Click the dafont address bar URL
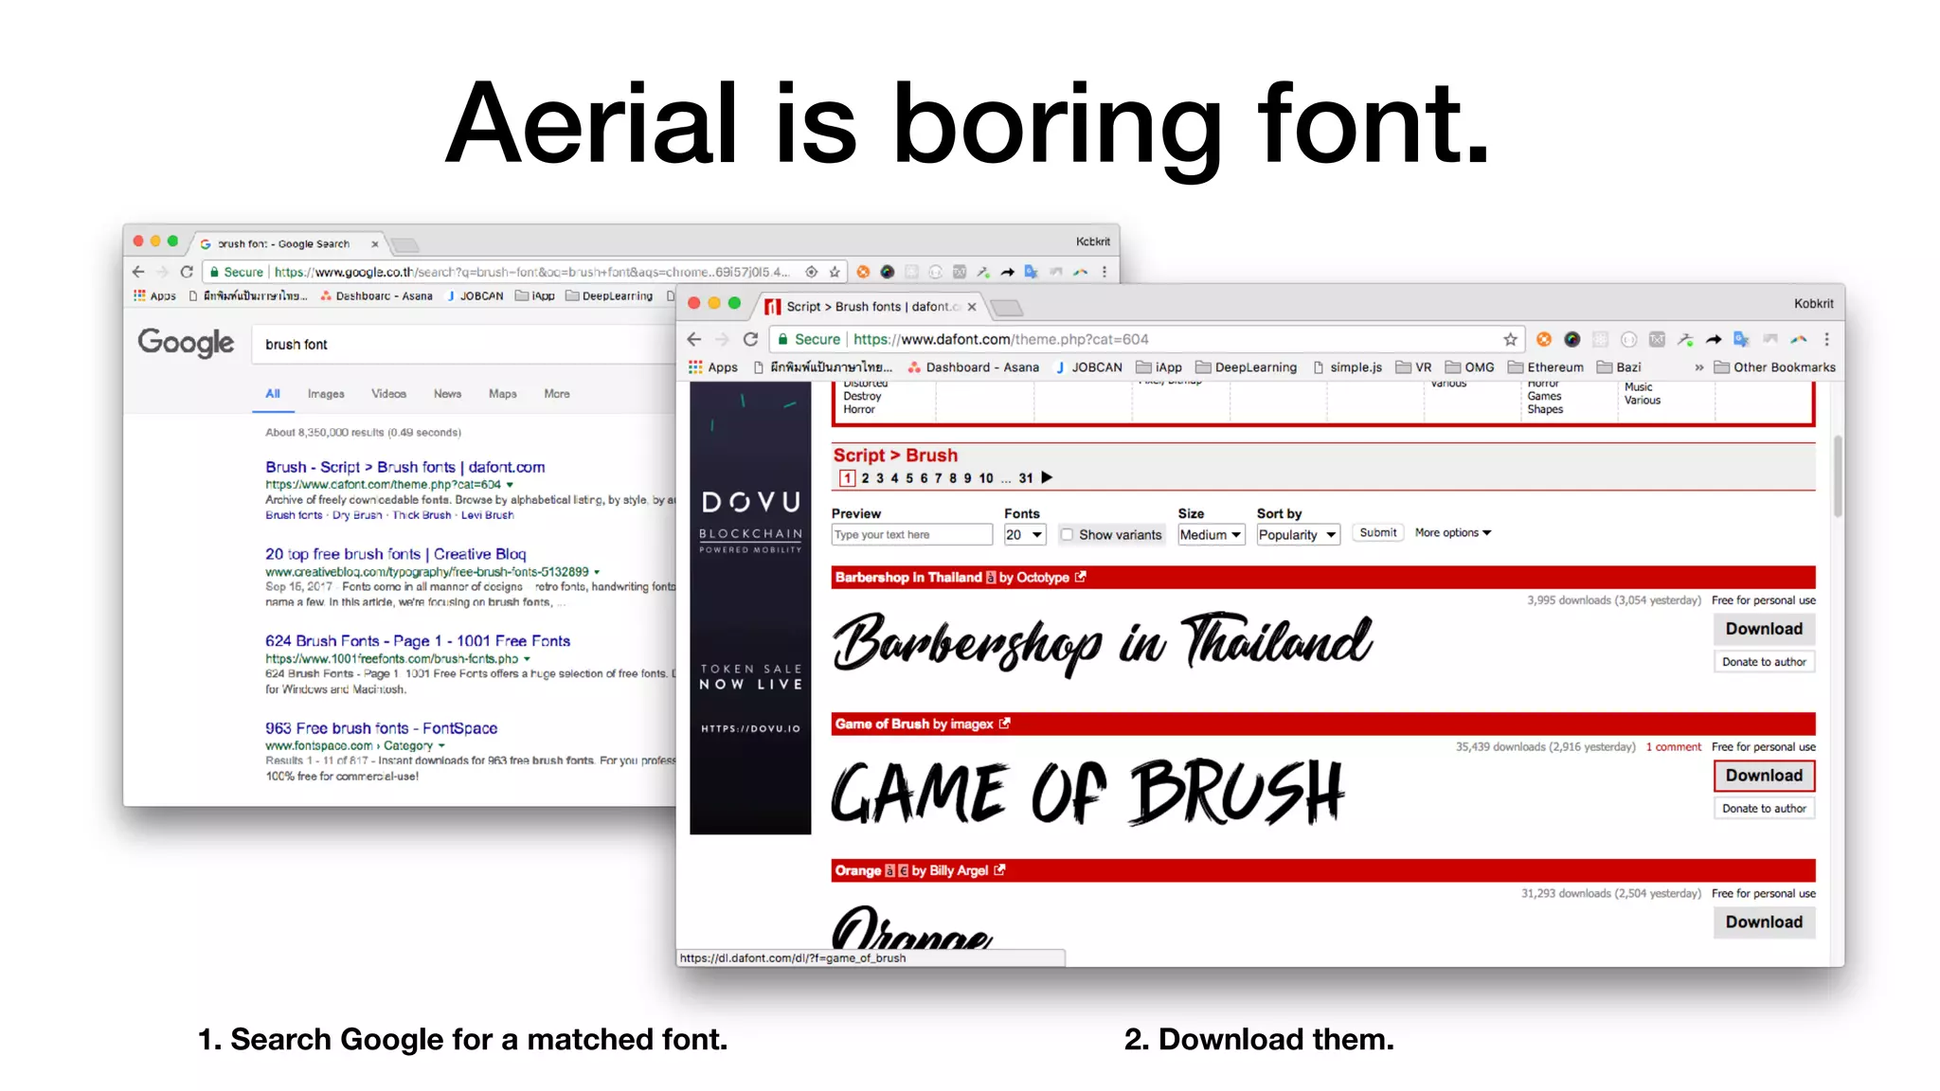This screenshot has width=1940, height=1091. click(1000, 339)
